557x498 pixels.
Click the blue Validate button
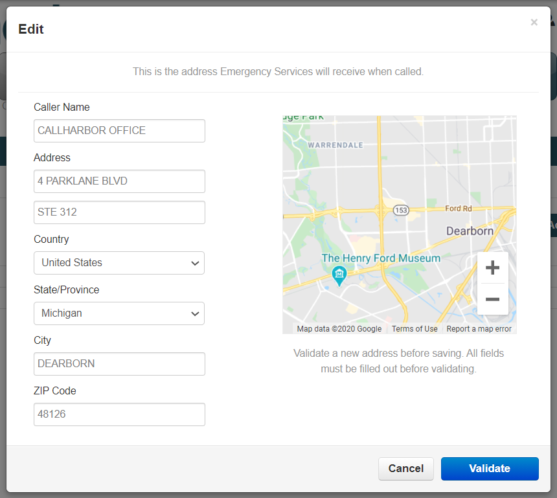click(x=490, y=469)
